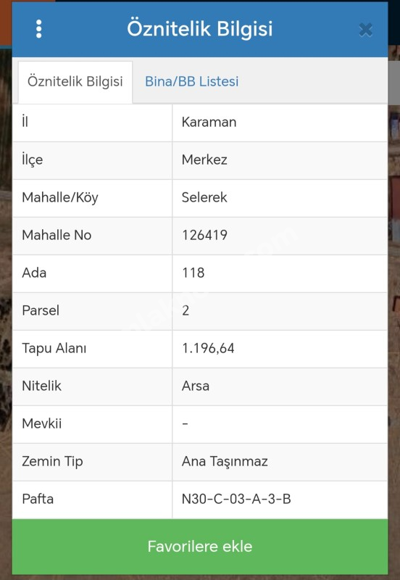
Task: Click the Ada value 118
Action: 193,273
